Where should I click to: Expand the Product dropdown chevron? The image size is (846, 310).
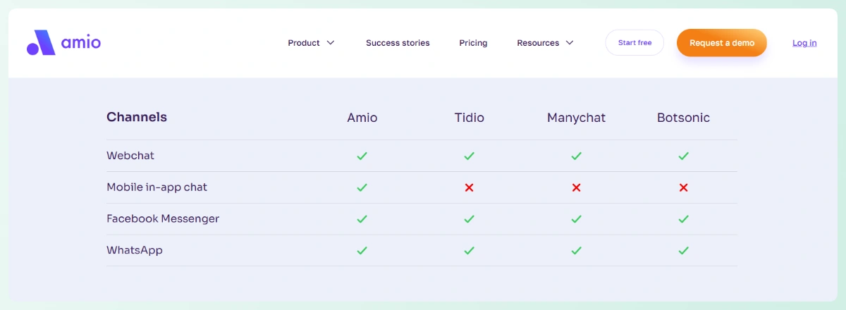[x=331, y=43]
